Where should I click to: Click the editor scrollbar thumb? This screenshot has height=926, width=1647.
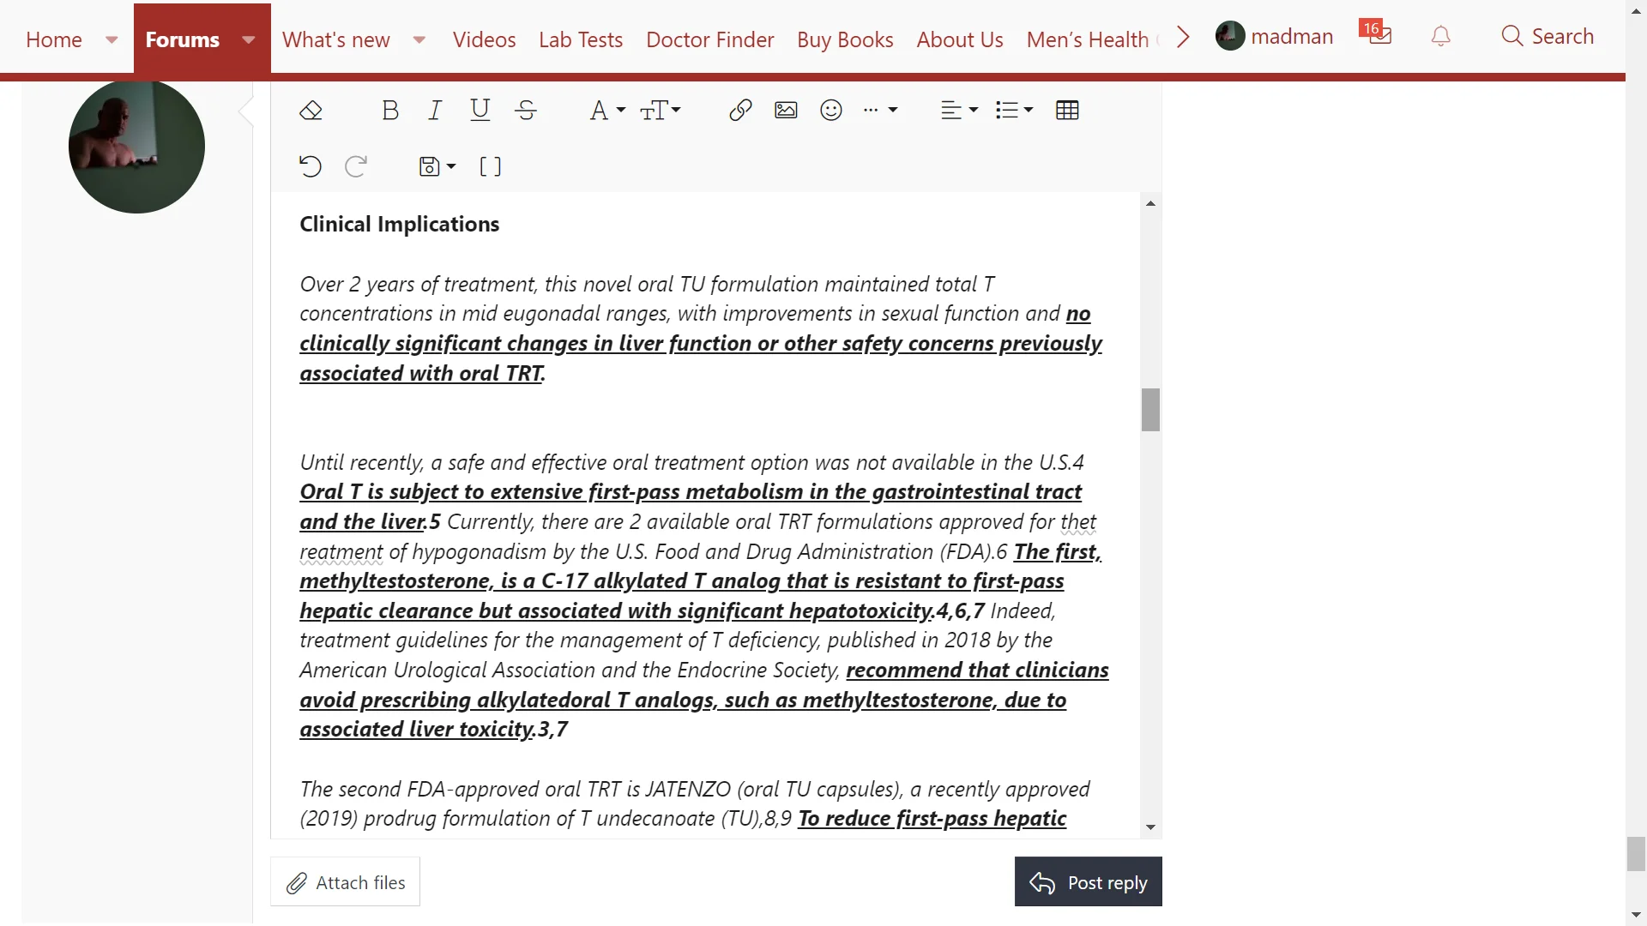tap(1150, 410)
